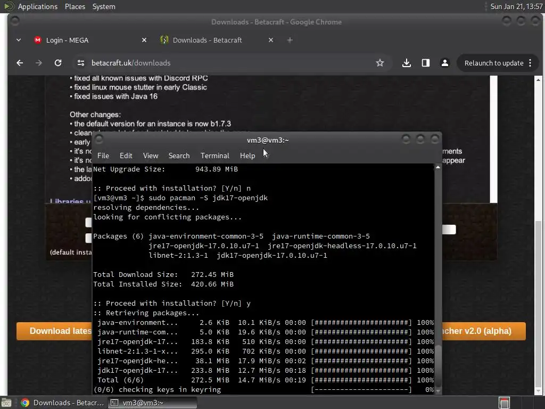Close the Downloads - Betacraft tab
Screen dimensions: 545x409
click(271, 40)
